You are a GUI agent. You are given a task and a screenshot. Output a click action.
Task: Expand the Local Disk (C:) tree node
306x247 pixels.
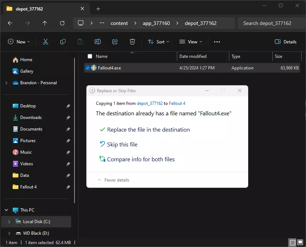click(x=9, y=222)
